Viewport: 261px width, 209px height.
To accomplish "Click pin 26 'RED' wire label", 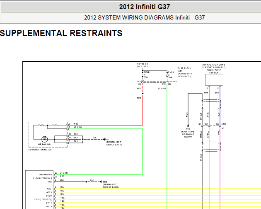I will 62,176.
